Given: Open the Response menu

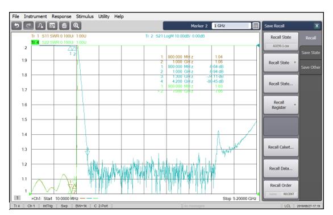Looking at the screenshot, I should pos(61,16).
